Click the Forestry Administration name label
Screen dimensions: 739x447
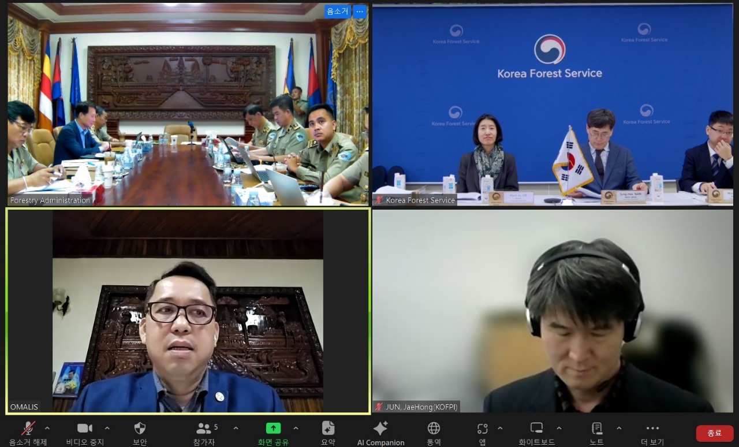50,200
